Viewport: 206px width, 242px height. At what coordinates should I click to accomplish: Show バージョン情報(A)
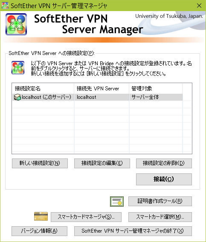click(x=39, y=231)
